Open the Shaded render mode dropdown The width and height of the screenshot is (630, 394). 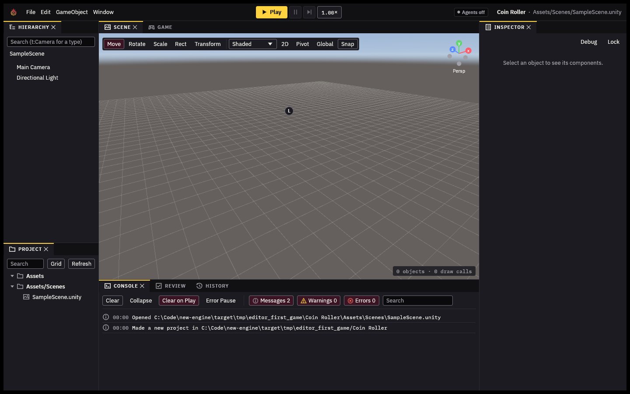[x=253, y=44]
